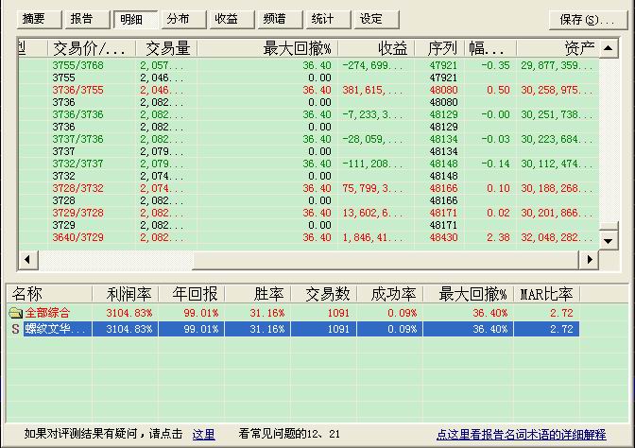Click the 名称 column header
The image size is (635, 448).
coord(49,294)
